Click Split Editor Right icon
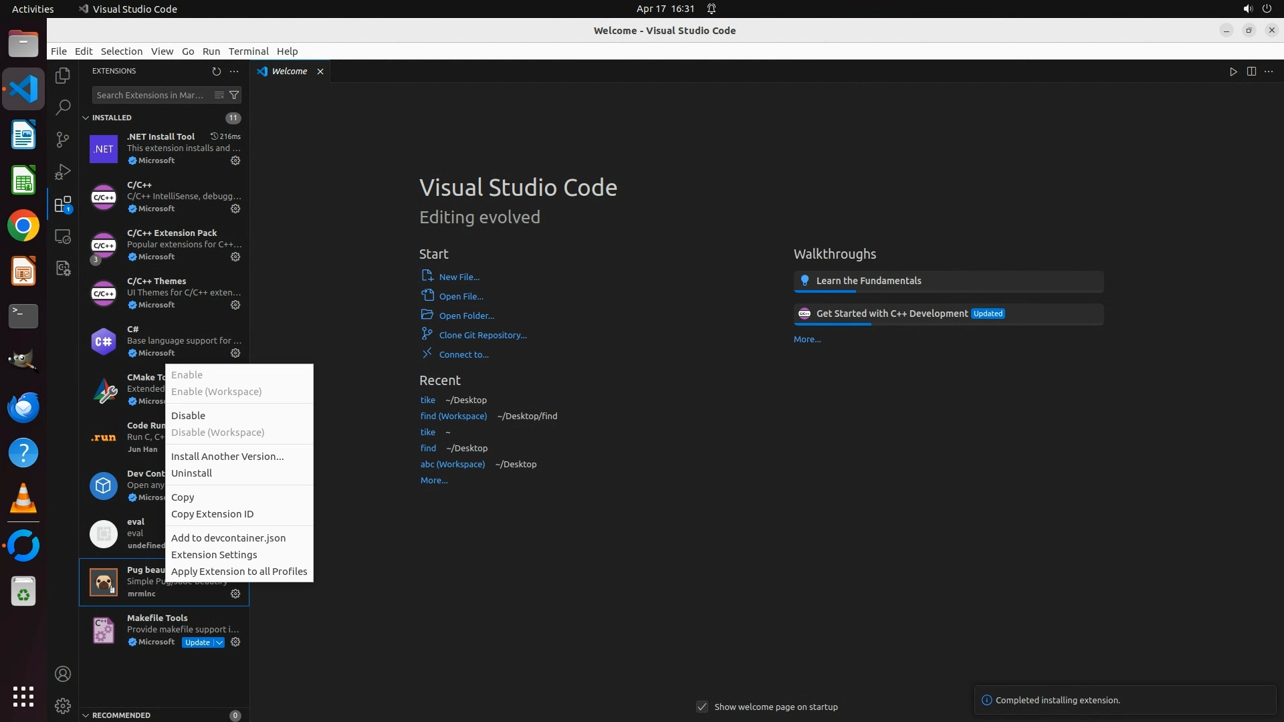1284x722 pixels. [1251, 72]
